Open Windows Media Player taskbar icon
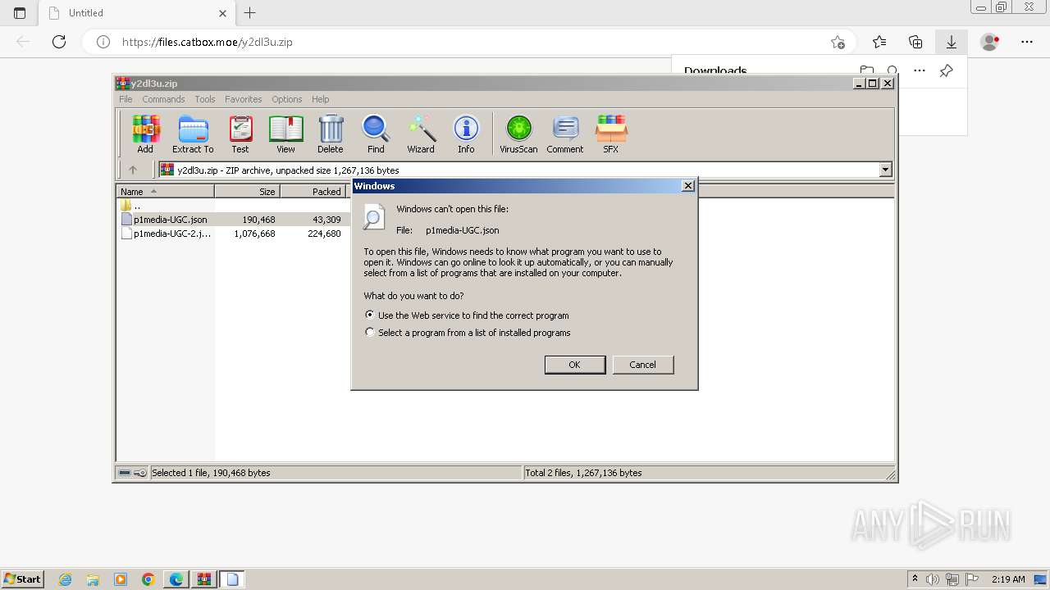Viewport: 1050px width, 590px height. (121, 579)
